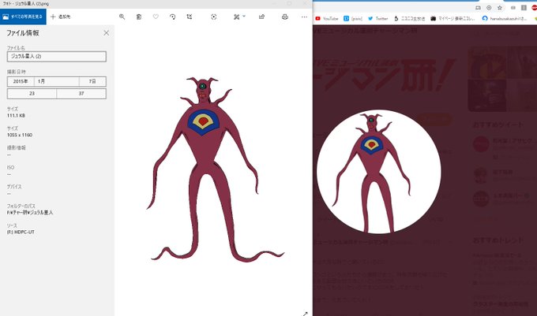Click the dimensions text '1055 x 1160'
The width and height of the screenshot is (537, 316).
click(x=20, y=136)
